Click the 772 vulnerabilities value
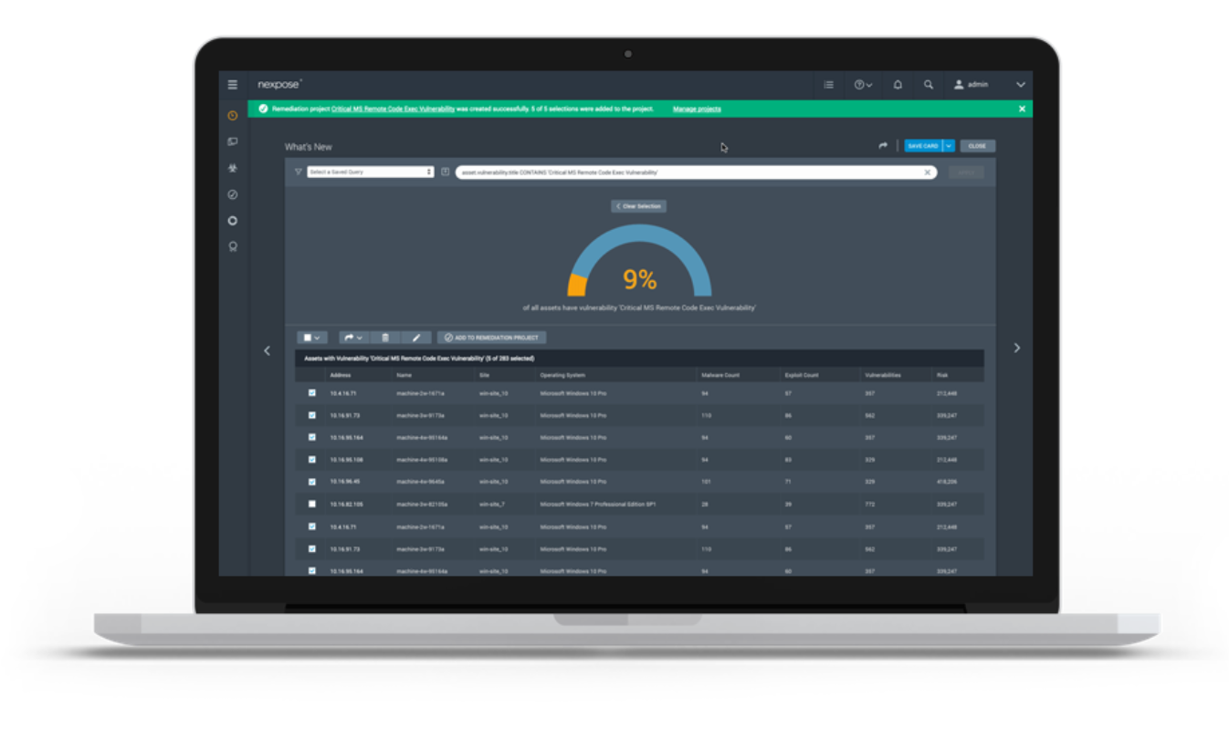Image resolution: width=1229 pixels, height=730 pixels. pyautogui.click(x=869, y=504)
